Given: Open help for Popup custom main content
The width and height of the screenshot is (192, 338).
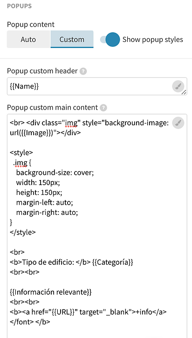Looking at the screenshot, I should pyautogui.click(x=103, y=108).
